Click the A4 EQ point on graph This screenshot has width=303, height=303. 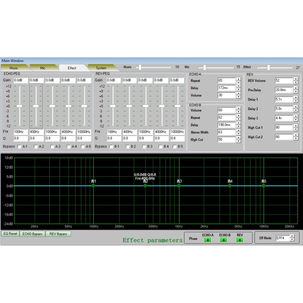click(230, 186)
